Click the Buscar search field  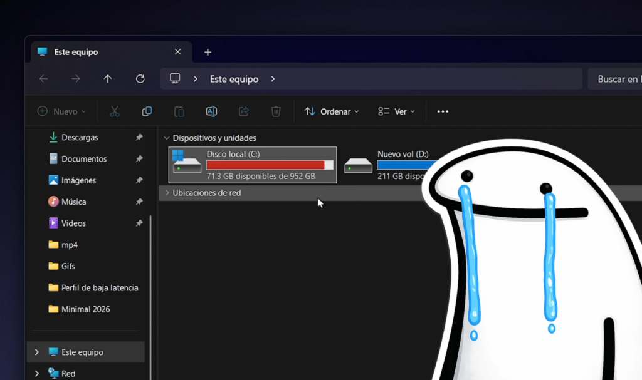click(x=614, y=79)
